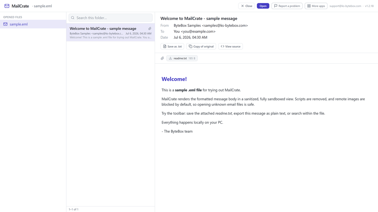The width and height of the screenshot is (378, 212).
Task: Close the current file
Action: 247,6
